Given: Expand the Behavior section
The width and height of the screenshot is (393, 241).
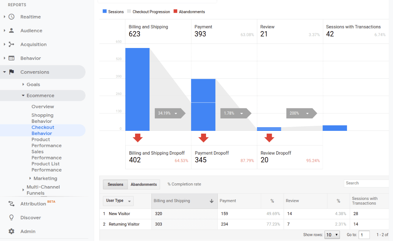Looking at the screenshot, I should 5,58.
